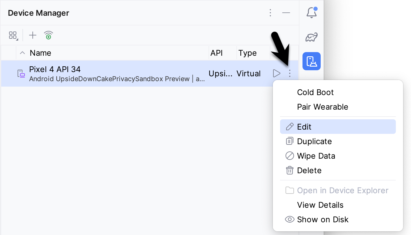411x235 pixels.
Task: Open the Notifications panel
Action: (312, 13)
